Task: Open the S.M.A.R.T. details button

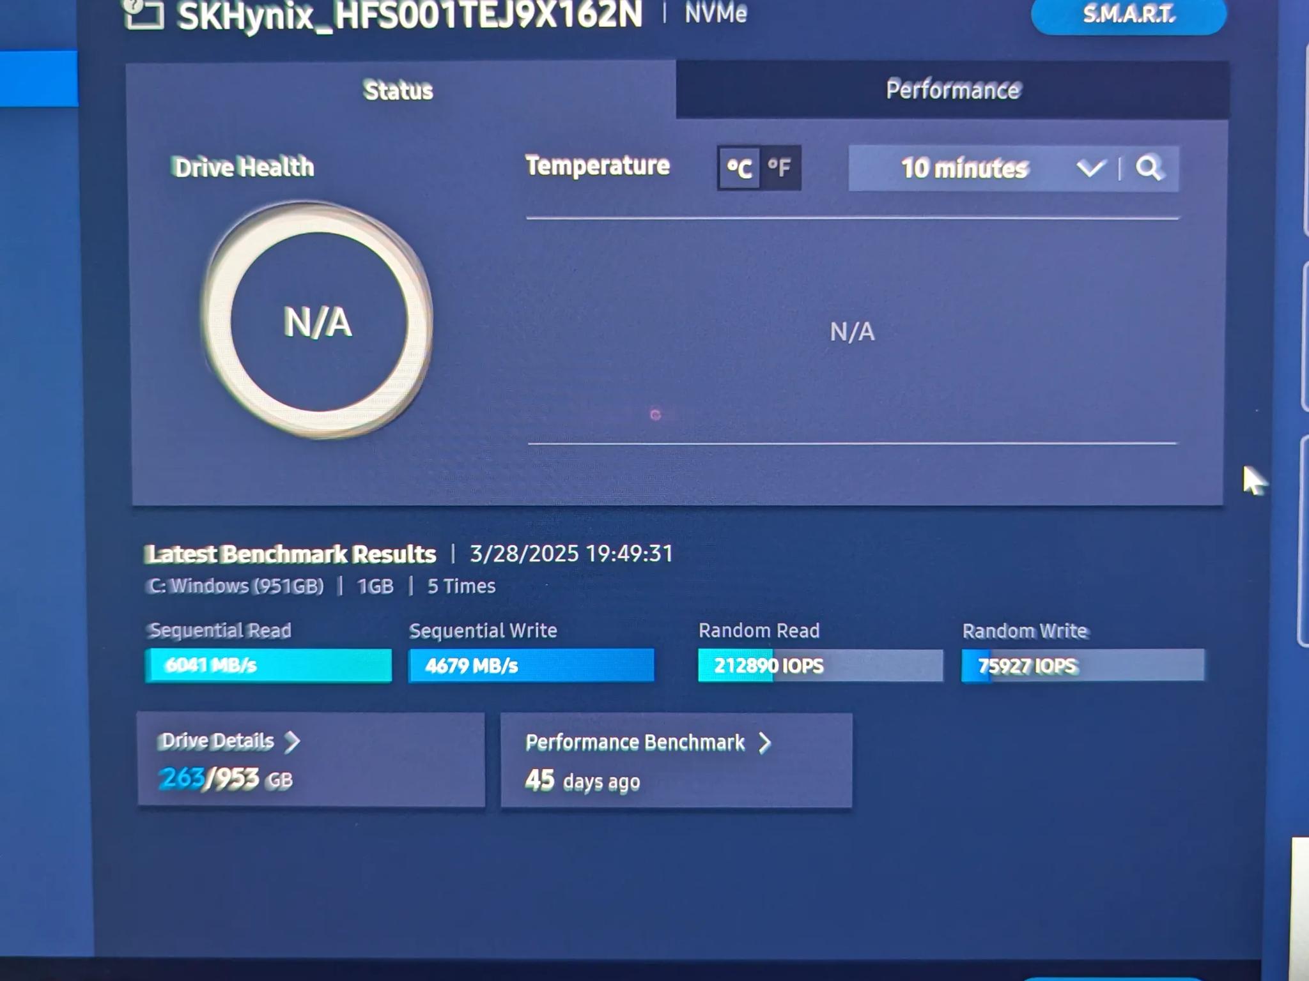Action: point(1128,14)
